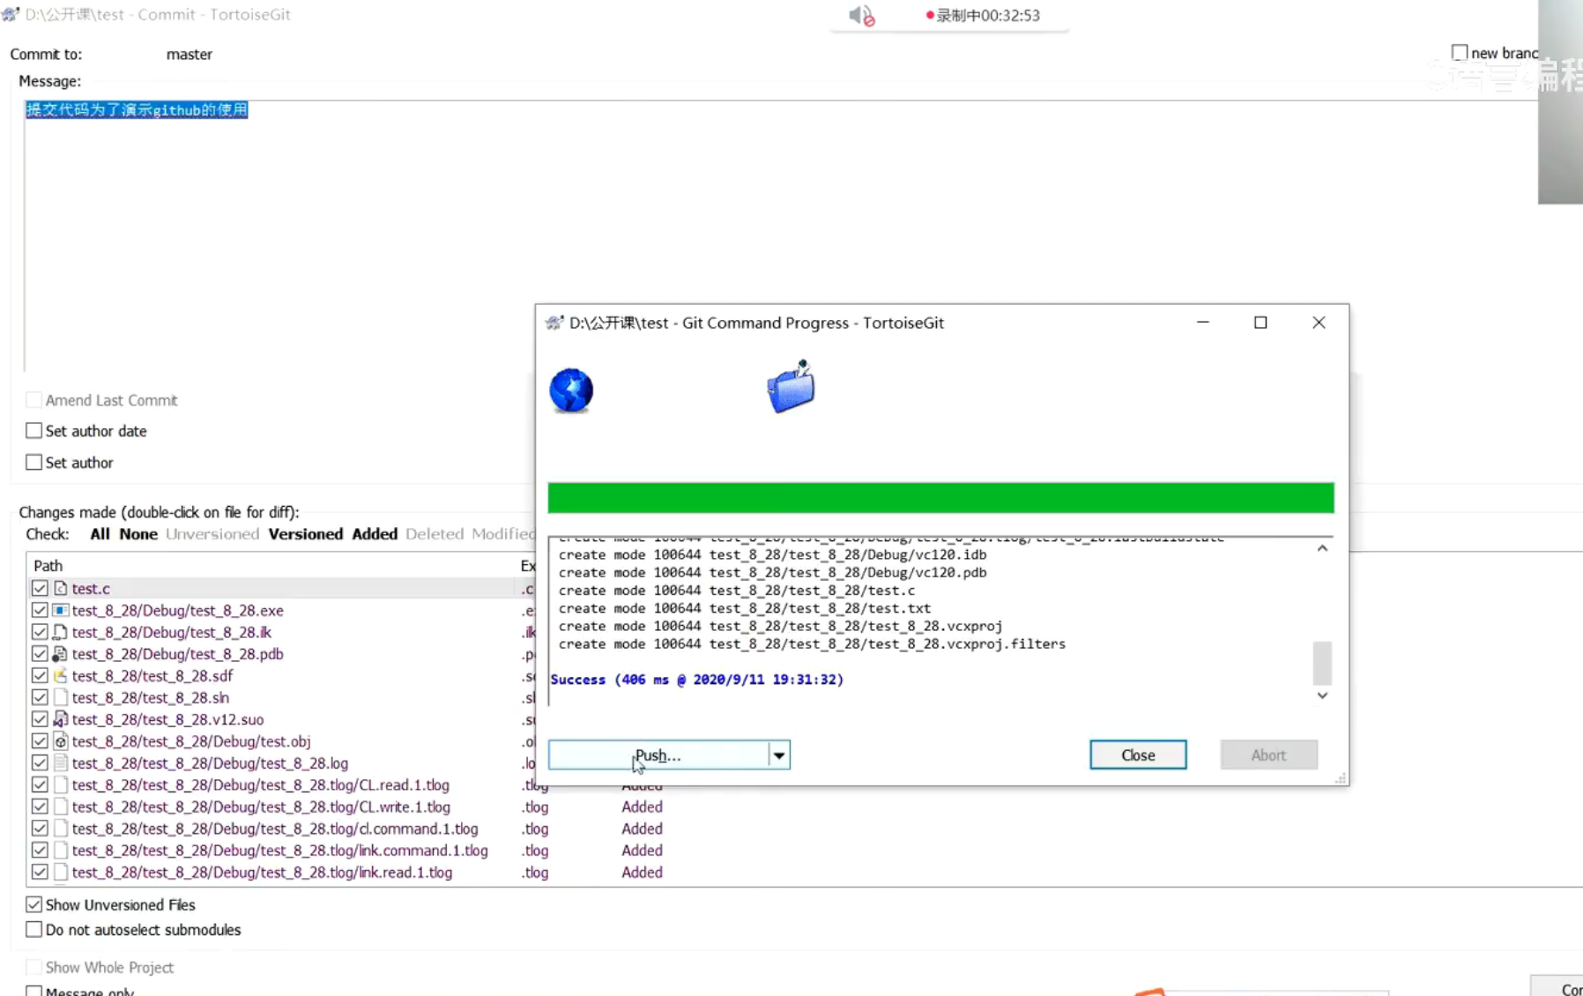Click the .tlog extension of link.read.1.tlog
Viewport: 1583px width, 996px height.
pos(534,873)
